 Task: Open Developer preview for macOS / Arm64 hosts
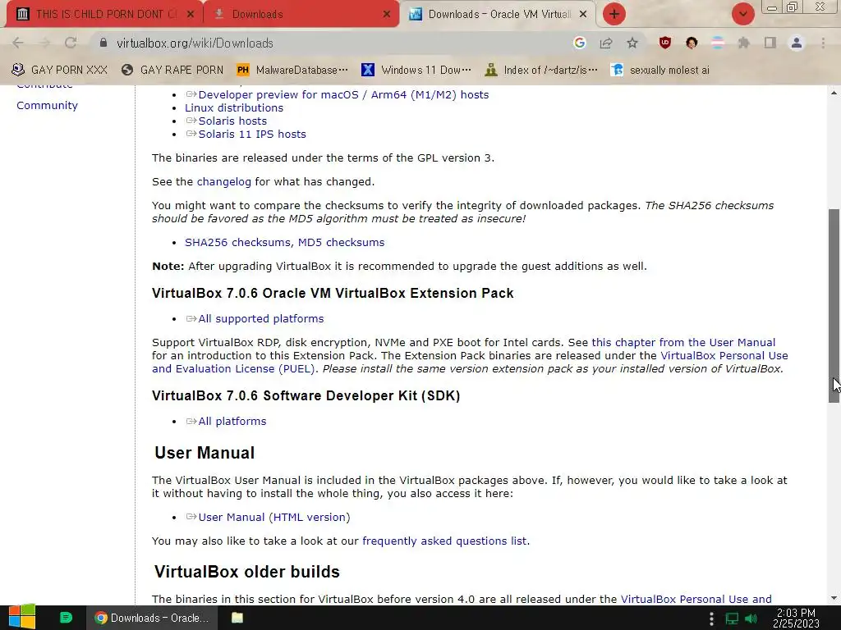pos(343,95)
